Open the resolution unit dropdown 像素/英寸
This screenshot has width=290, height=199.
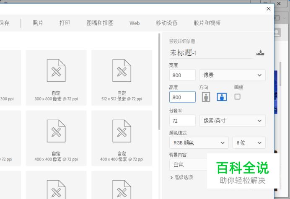pyautogui.click(x=232, y=121)
